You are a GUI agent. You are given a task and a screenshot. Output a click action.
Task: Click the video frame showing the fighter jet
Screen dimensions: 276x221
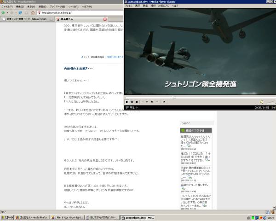pyautogui.click(x=200, y=52)
